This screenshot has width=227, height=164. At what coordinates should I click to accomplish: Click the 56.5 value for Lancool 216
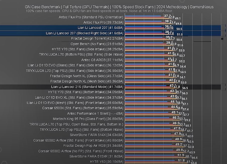[185, 88]
